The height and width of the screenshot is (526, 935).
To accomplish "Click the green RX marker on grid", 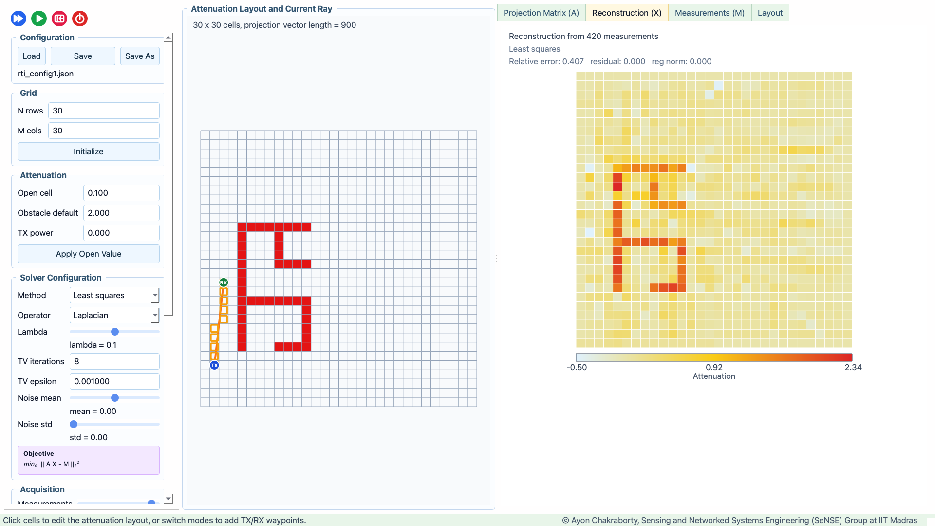I will pos(224,282).
